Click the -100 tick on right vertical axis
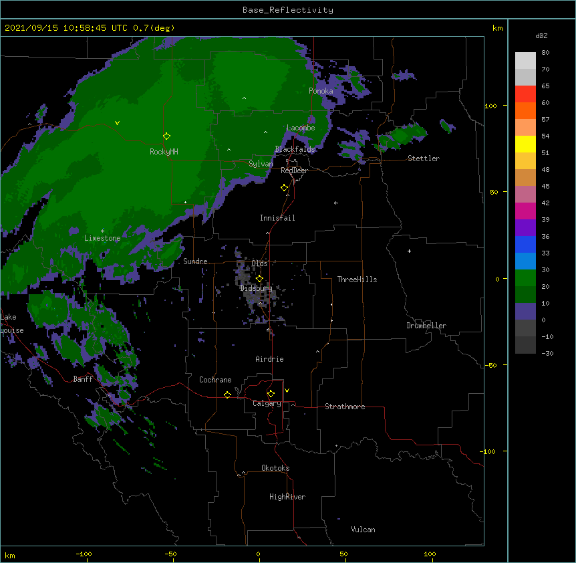The image size is (576, 563). 488,451
